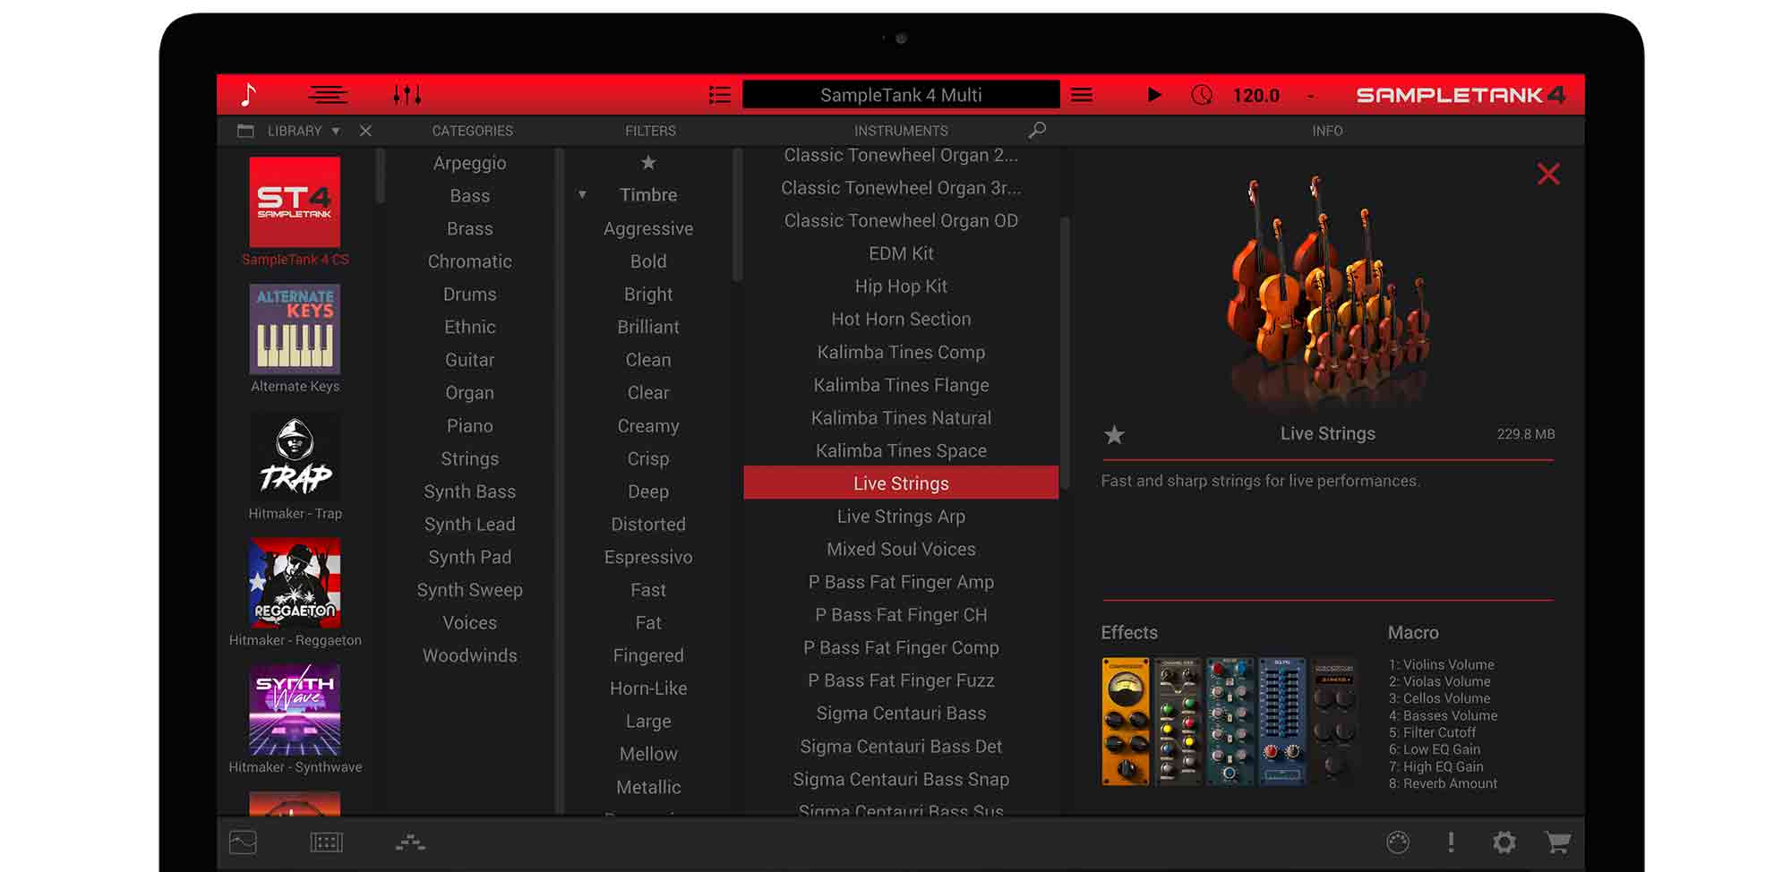Screen dimensions: 1791x872
Task: Choose the Strings category
Action: tap(469, 459)
